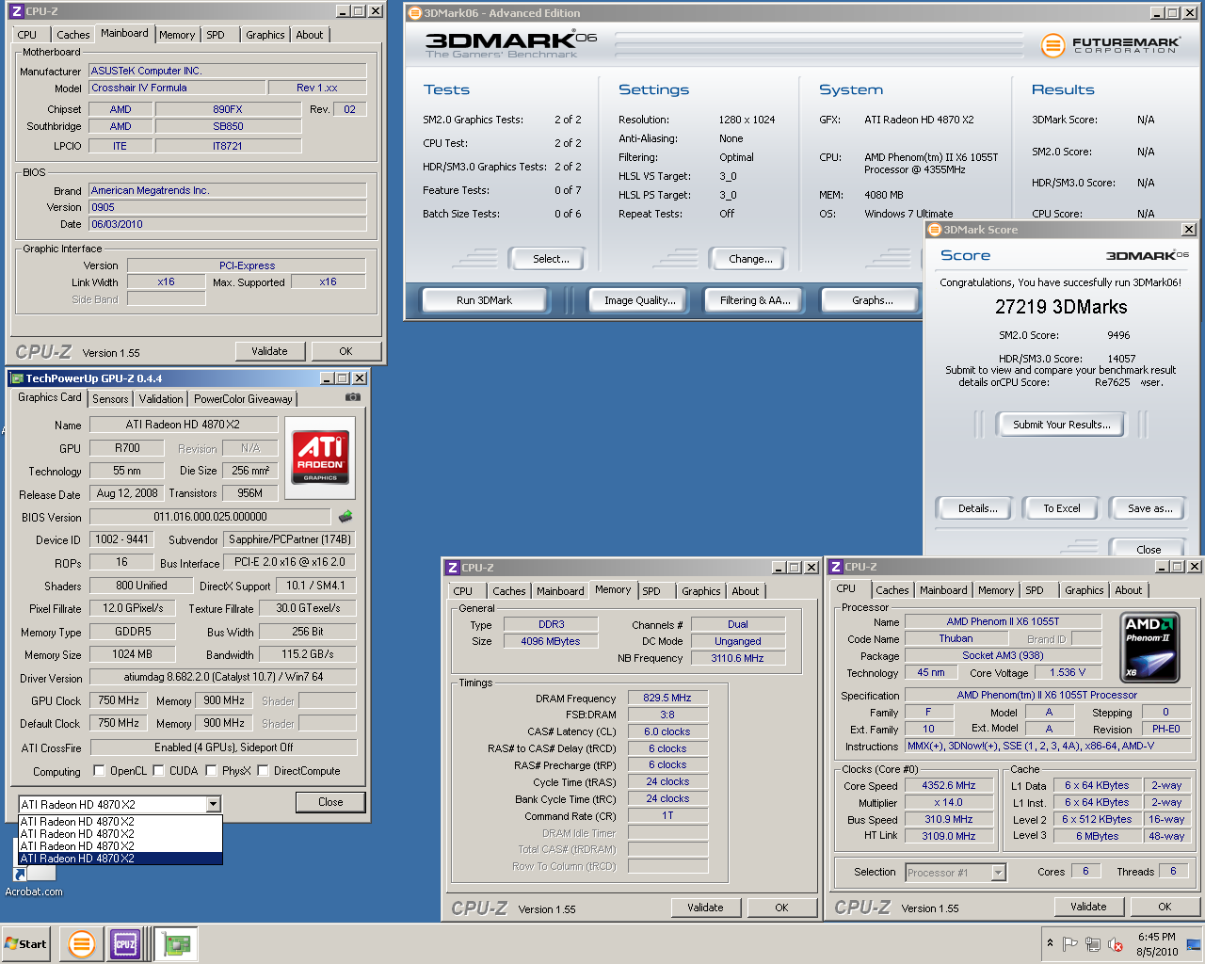This screenshot has width=1205, height=964.
Task: Open the PowerColor Giveaway tab
Action: point(243,399)
